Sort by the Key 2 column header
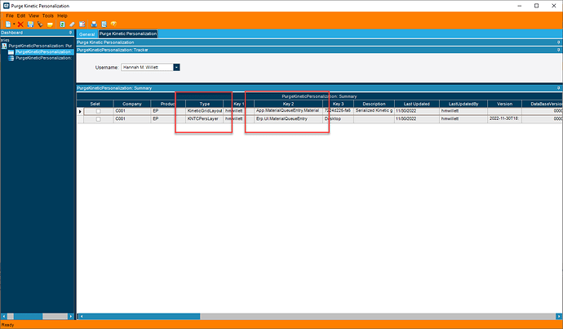Screen dimensions: 563x329 [x=288, y=104]
